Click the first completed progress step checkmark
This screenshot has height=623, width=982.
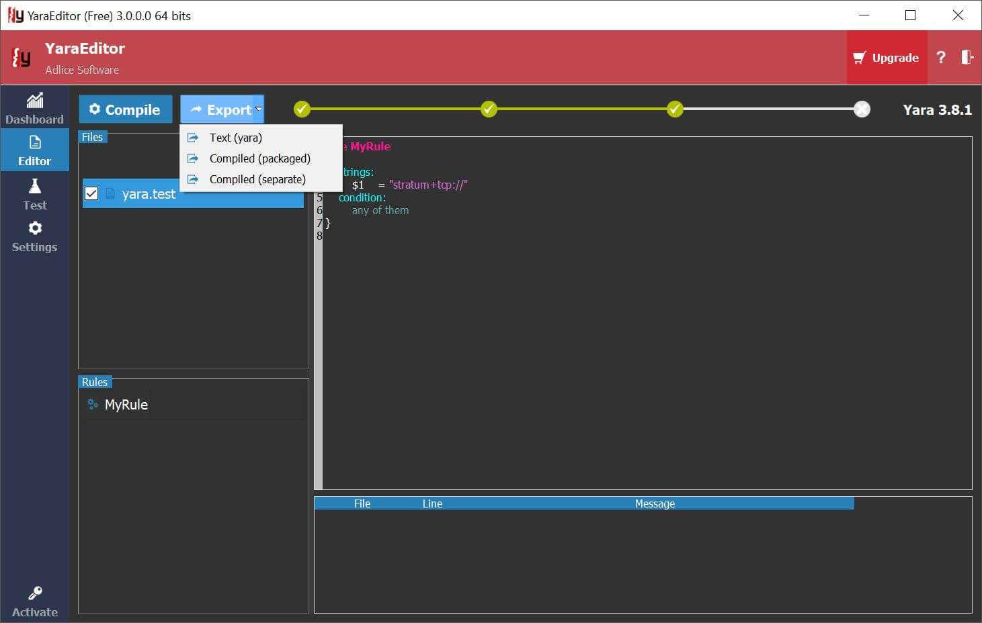click(302, 109)
